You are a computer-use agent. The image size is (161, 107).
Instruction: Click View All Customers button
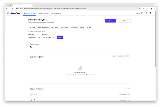pos(125,21)
